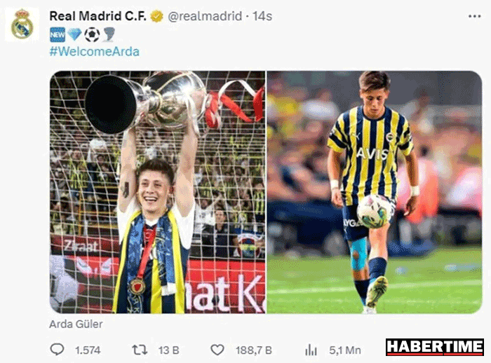Click the diamond emoji in tweet
The image size is (491, 363).
[74, 34]
